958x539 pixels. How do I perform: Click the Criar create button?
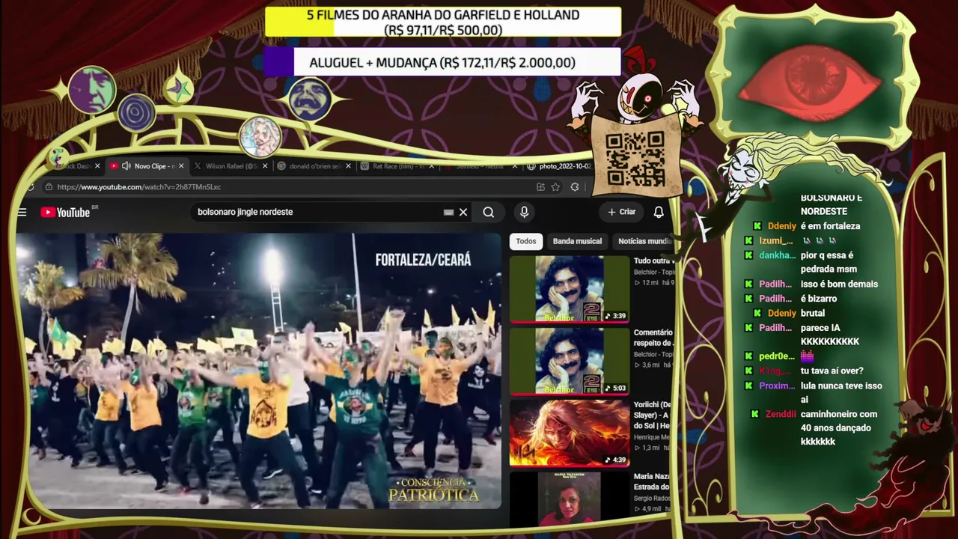(x=622, y=213)
